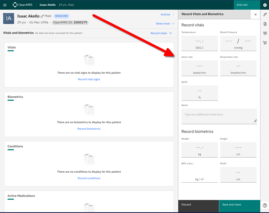Open the order basket cart icon
The image size is (269, 213).
point(265,43)
